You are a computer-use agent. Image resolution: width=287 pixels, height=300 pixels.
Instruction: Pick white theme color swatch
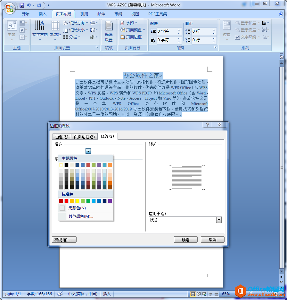tap(61, 165)
